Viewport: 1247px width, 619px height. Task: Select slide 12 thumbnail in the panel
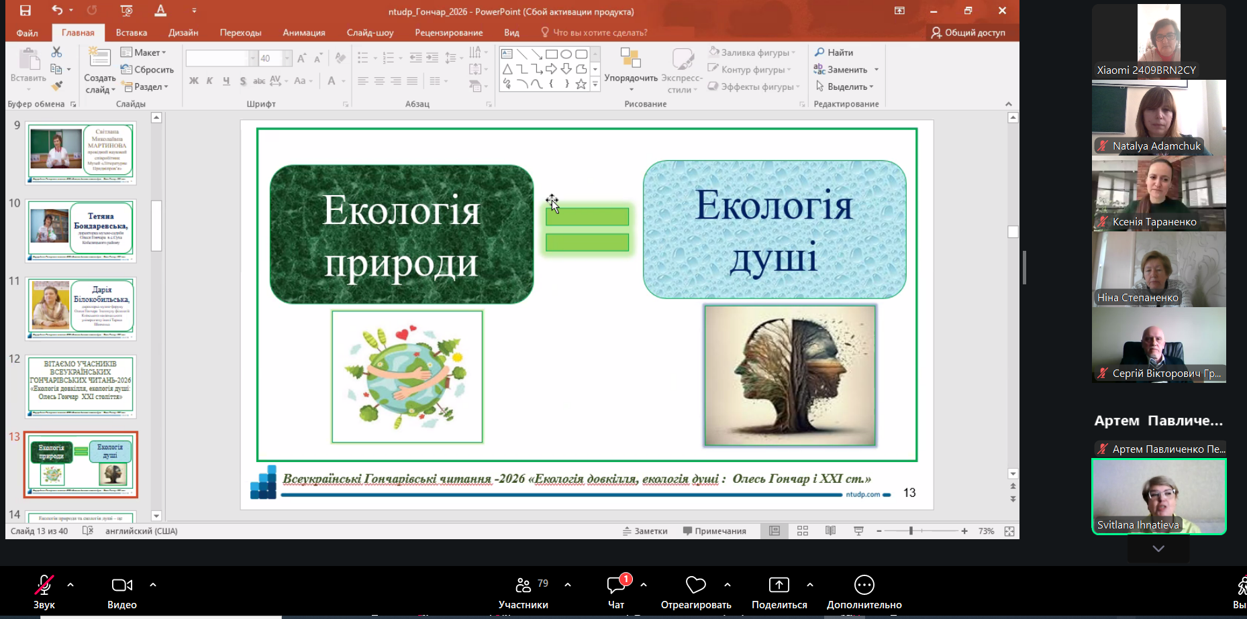[x=81, y=387]
